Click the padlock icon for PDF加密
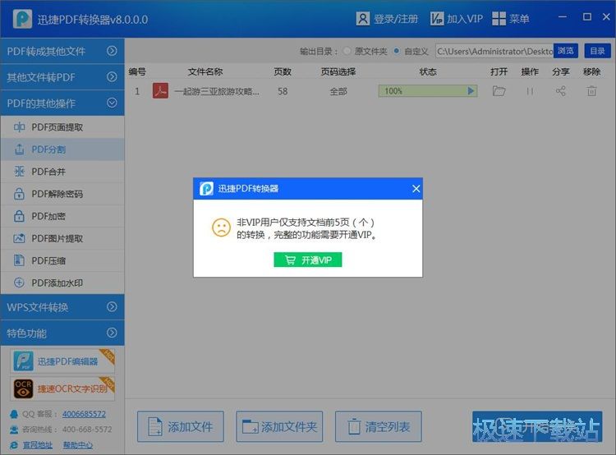 [x=19, y=216]
